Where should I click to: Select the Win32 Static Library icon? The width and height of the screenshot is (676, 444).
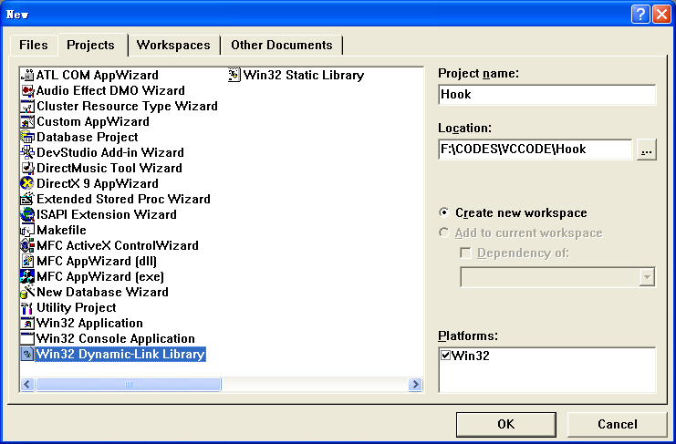(234, 75)
